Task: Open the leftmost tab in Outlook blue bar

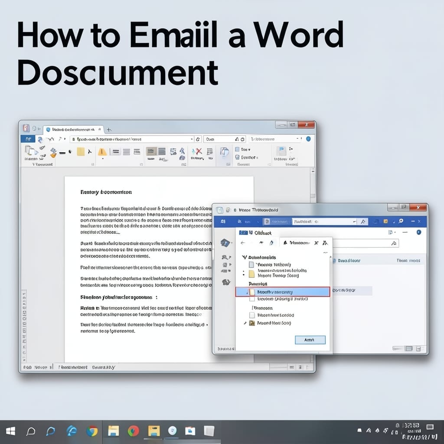Action: (223, 222)
